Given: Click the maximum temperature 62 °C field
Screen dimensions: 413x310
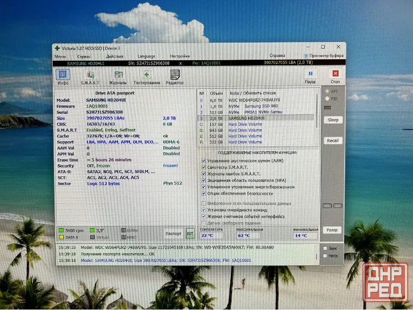Looking at the screenshot, I should point(248,236).
